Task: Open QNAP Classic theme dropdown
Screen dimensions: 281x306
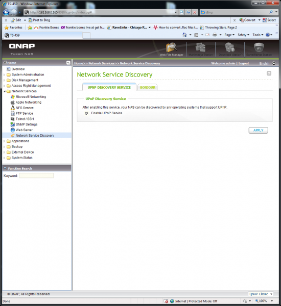Action: click(261, 294)
